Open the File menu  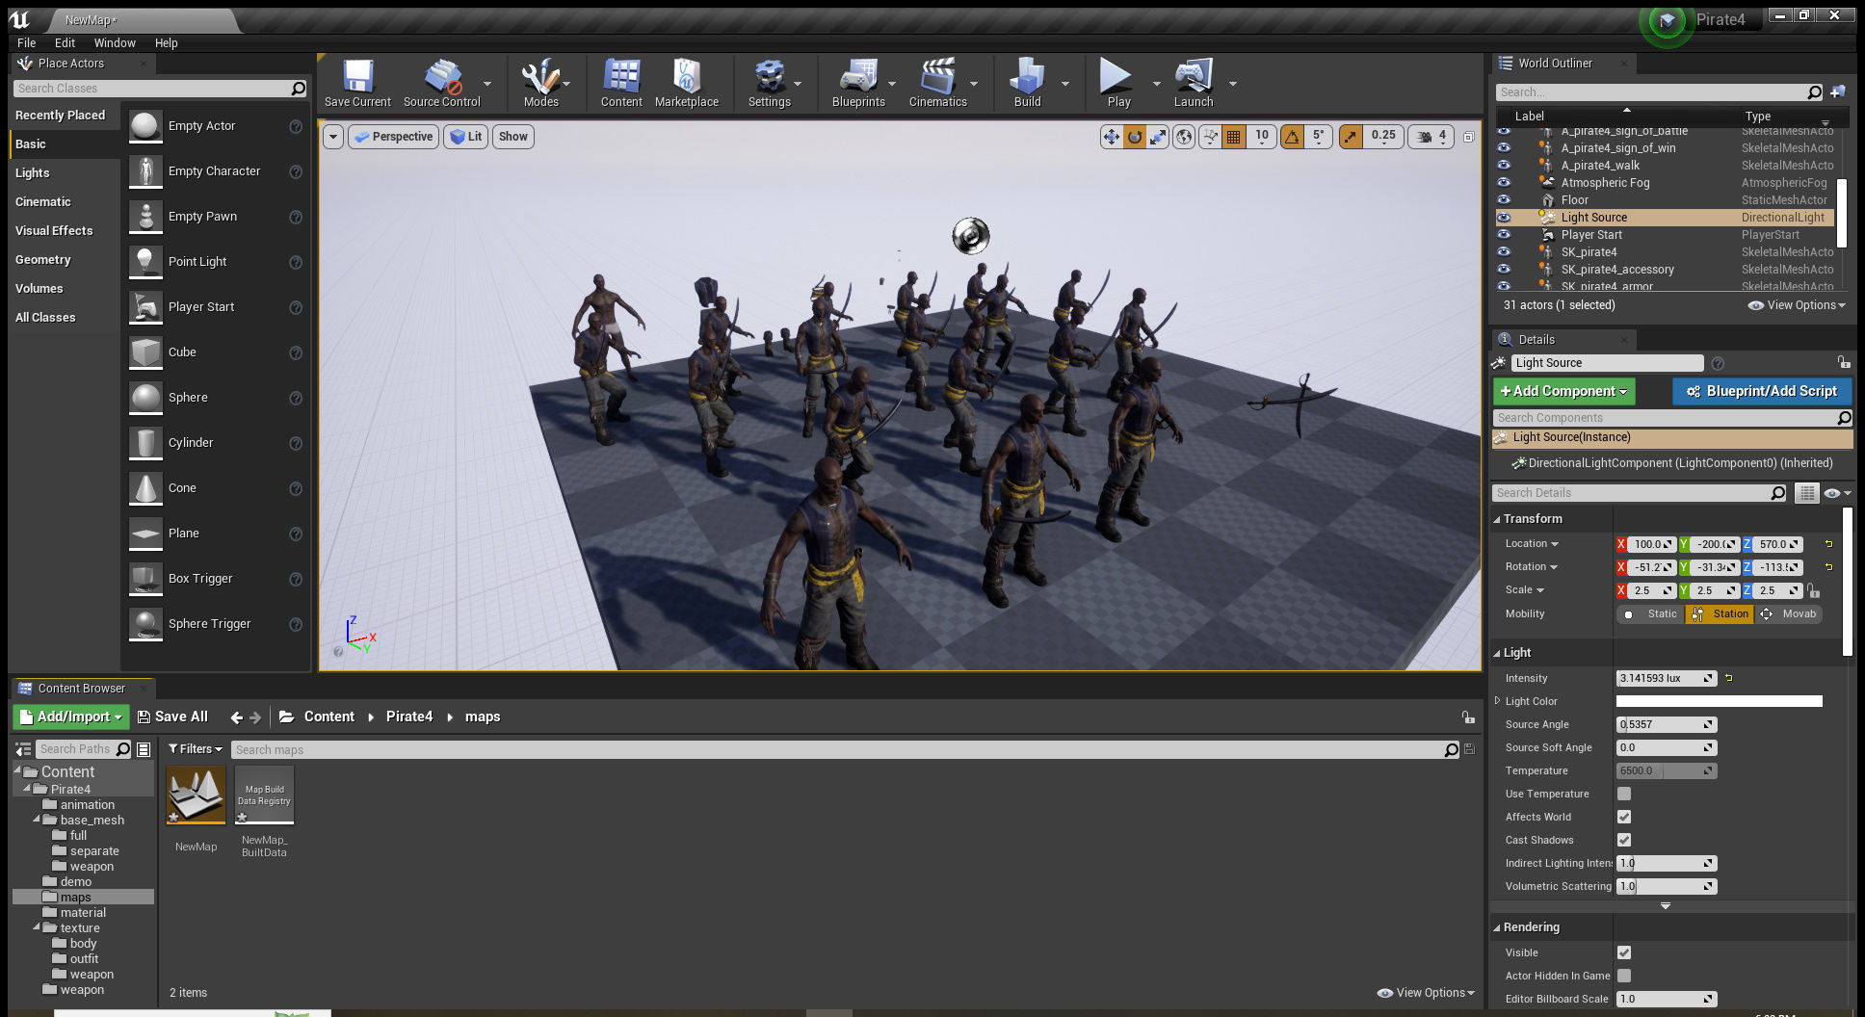[x=27, y=42]
